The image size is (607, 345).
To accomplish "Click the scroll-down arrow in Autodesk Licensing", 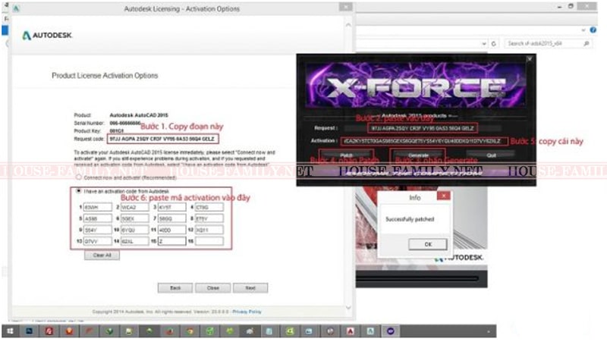I will coord(348,308).
